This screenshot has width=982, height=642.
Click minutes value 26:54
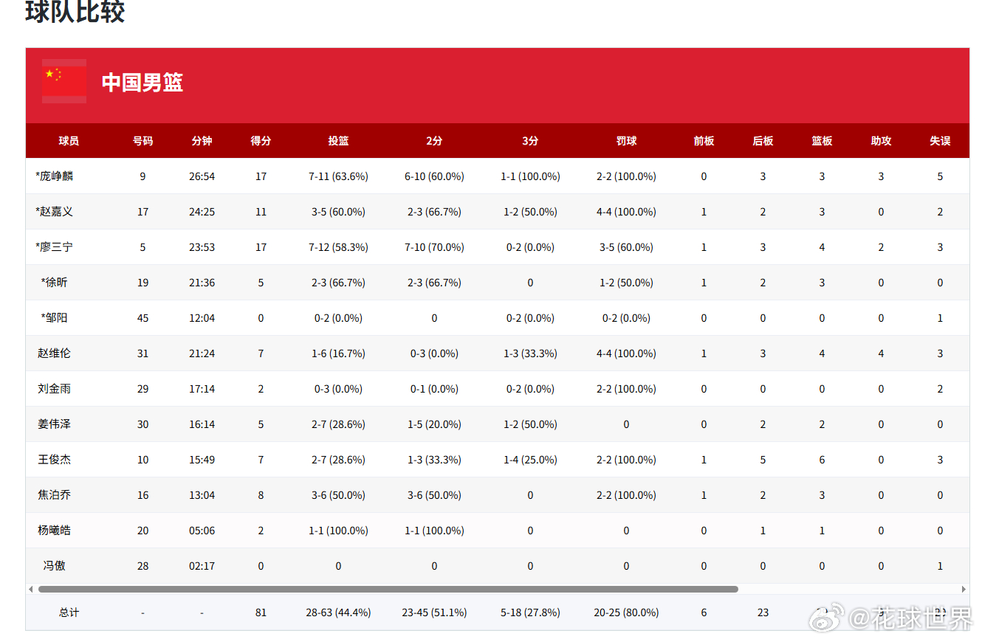click(202, 176)
